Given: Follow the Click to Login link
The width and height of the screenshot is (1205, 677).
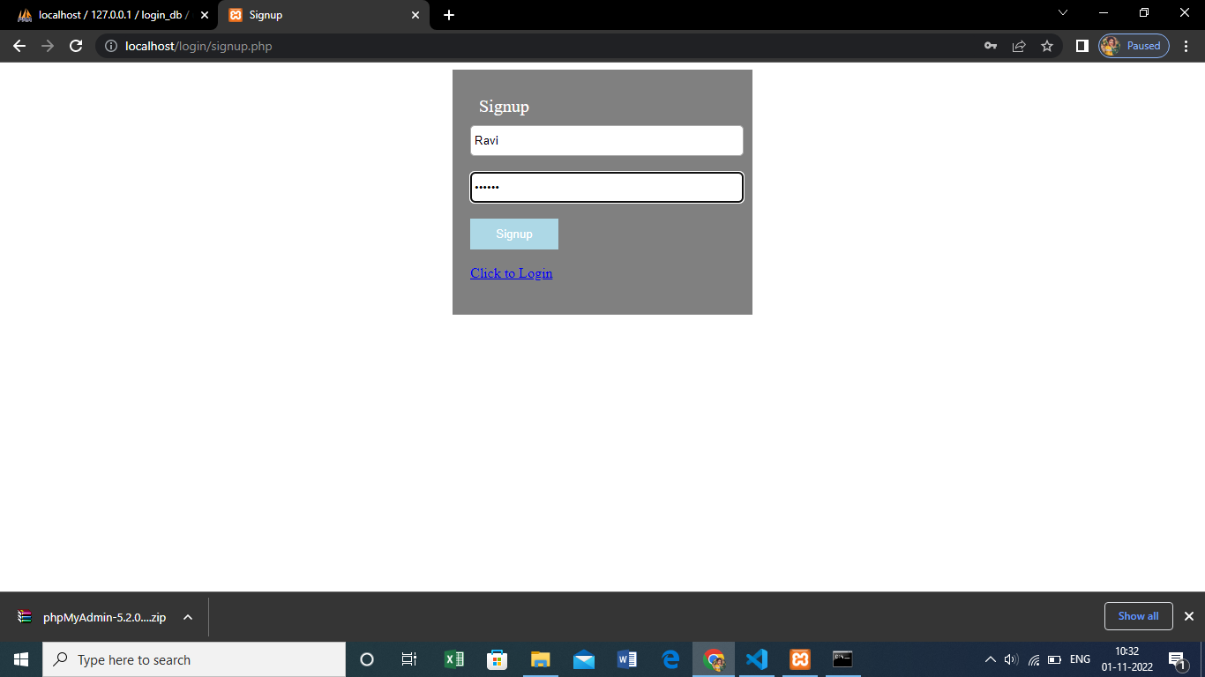Looking at the screenshot, I should [x=512, y=273].
